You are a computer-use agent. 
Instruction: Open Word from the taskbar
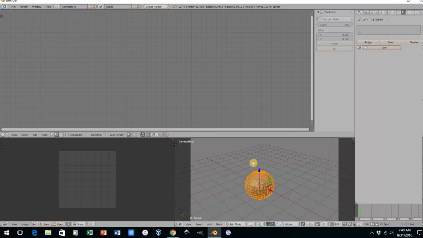tap(117, 233)
